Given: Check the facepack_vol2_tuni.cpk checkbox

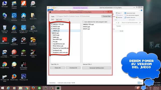Looking at the screenshot, I should click(x=52, y=52).
